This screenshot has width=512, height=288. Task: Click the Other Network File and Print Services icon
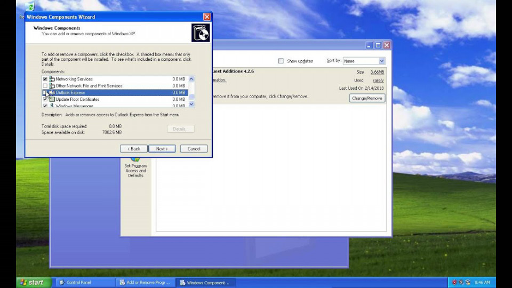point(52,86)
